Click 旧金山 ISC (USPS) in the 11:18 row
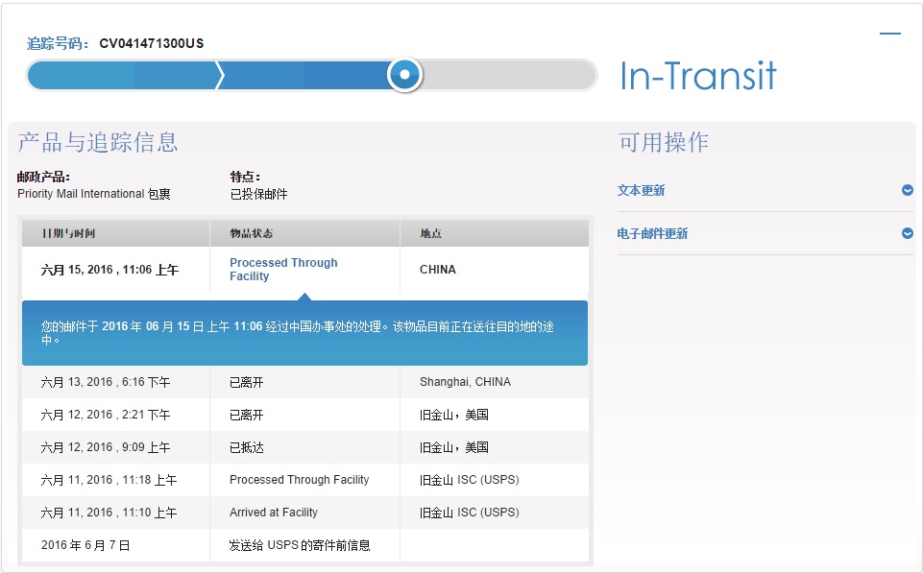923x573 pixels. 469,480
